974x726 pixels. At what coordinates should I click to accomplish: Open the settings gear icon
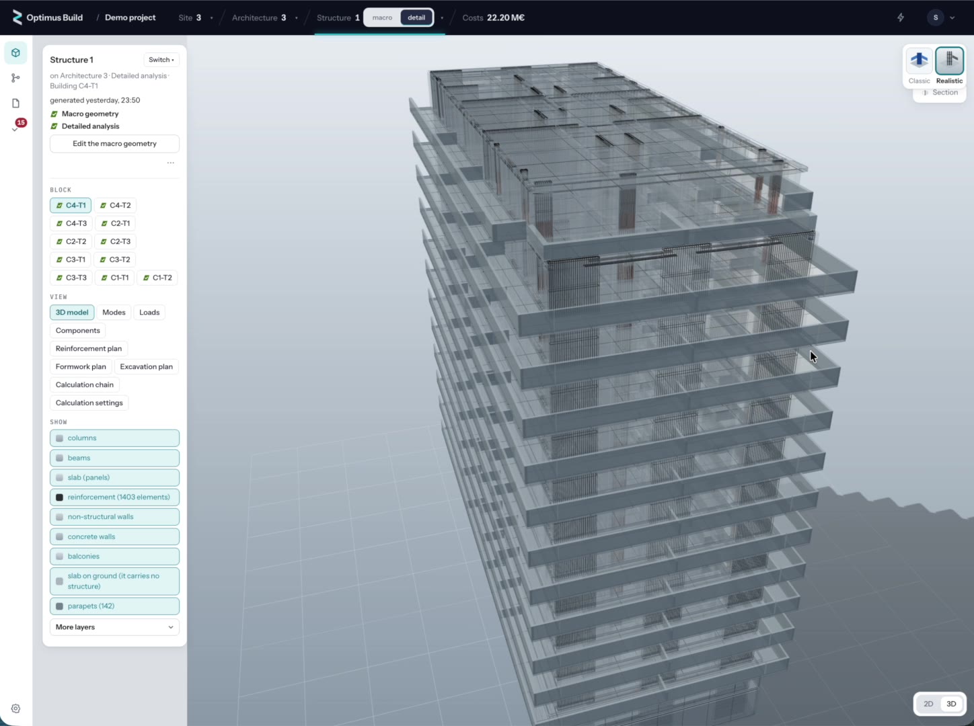[15, 709]
